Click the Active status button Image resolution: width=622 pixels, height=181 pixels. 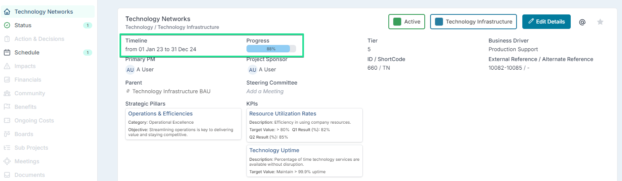[x=407, y=22]
